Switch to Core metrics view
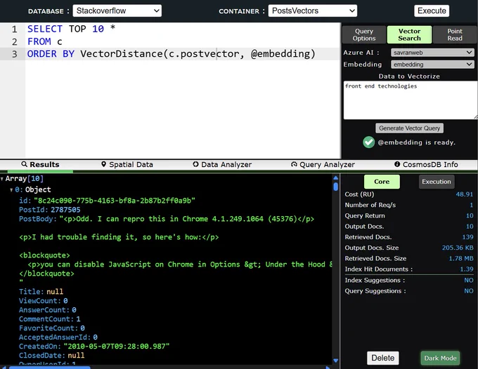The image size is (478, 369). click(382, 182)
